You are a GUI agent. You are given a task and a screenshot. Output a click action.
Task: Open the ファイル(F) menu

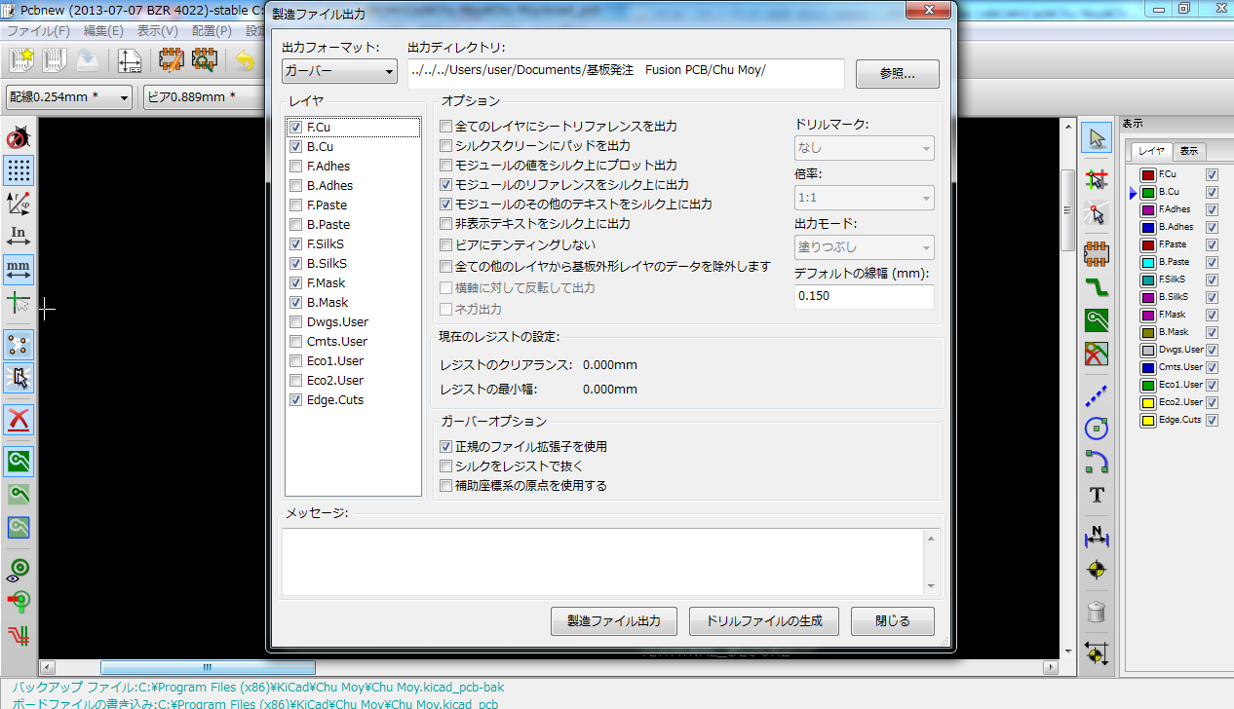pos(39,30)
